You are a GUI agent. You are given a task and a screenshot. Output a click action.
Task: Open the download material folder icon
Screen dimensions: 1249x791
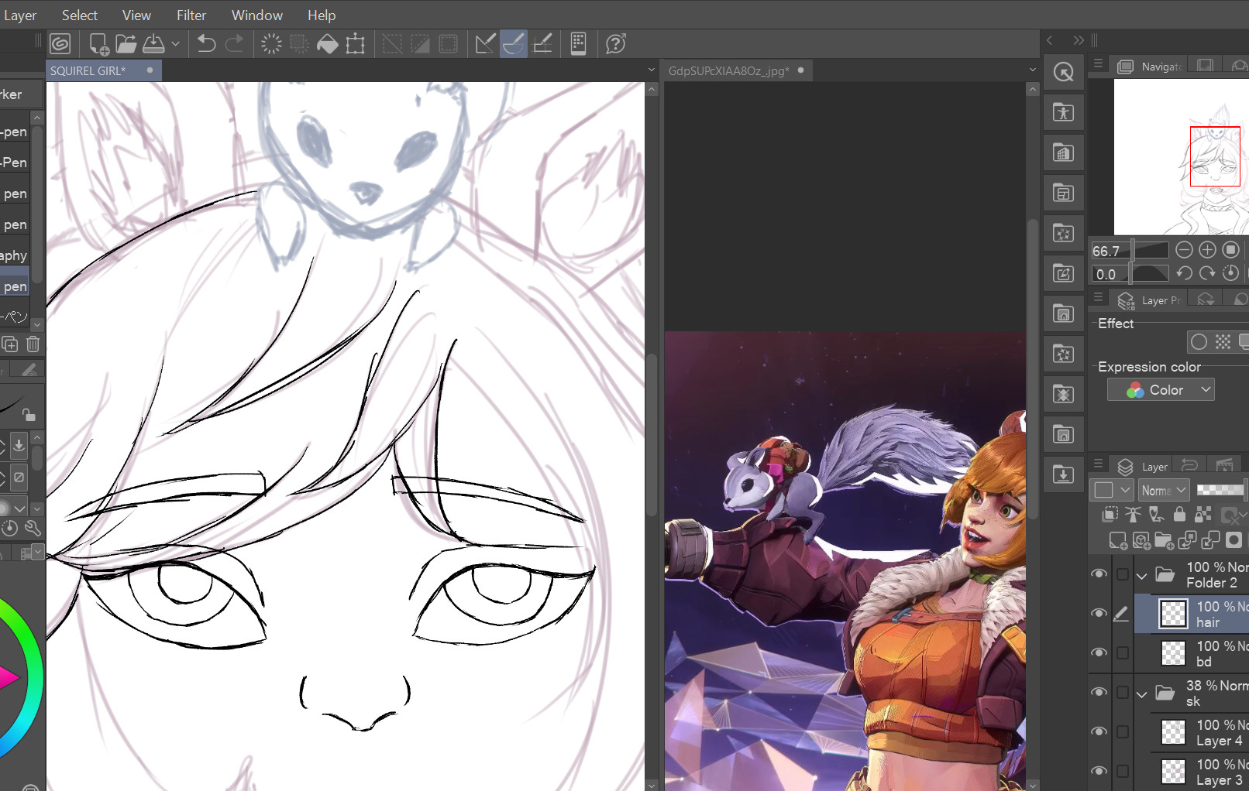pyautogui.click(x=1063, y=474)
